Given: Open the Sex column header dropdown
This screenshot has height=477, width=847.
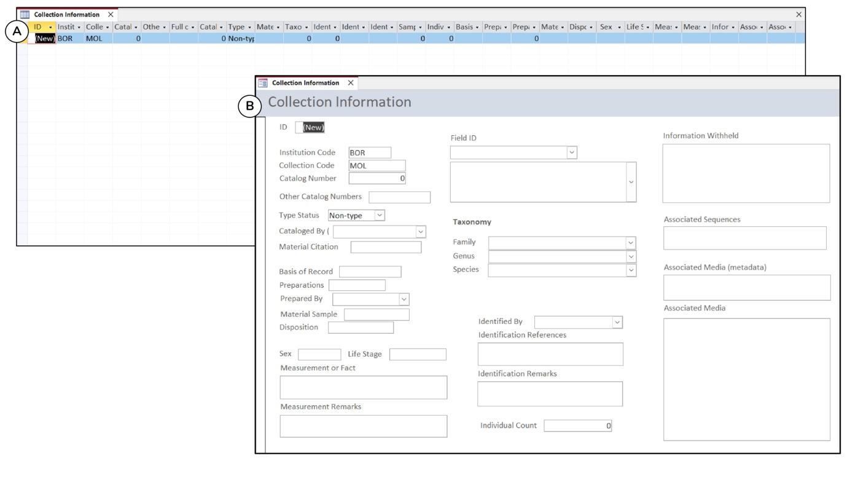Looking at the screenshot, I should pos(619,27).
